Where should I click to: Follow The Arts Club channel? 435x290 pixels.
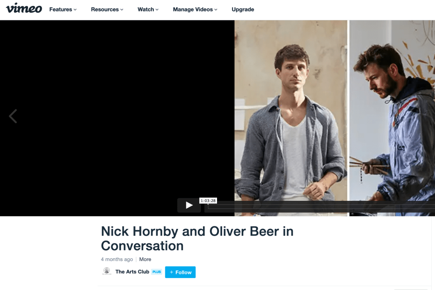coord(180,272)
